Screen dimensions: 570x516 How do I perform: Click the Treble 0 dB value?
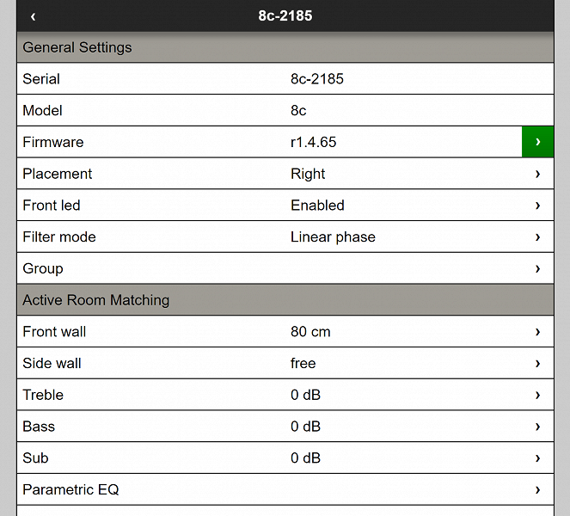tap(305, 396)
